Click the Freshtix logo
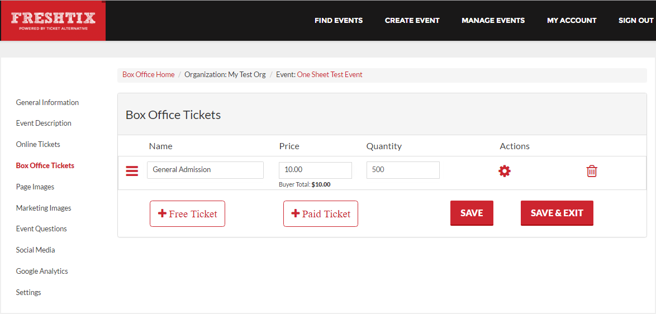 coord(53,21)
